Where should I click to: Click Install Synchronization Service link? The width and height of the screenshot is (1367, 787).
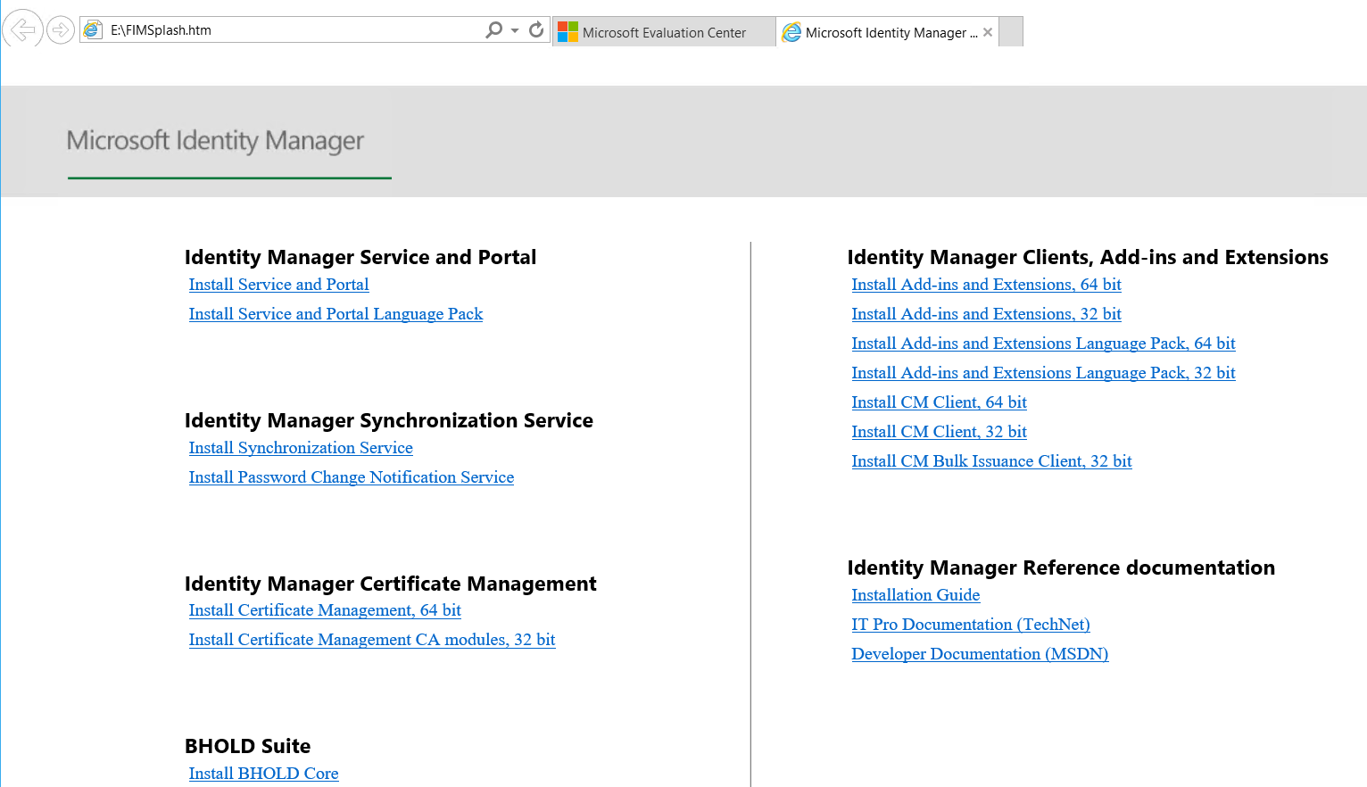click(301, 448)
